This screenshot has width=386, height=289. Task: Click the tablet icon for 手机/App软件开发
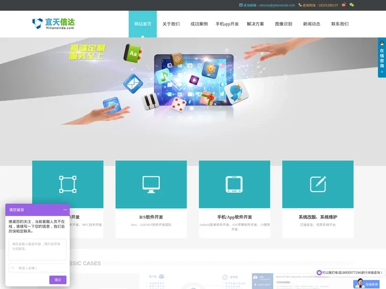point(234,184)
